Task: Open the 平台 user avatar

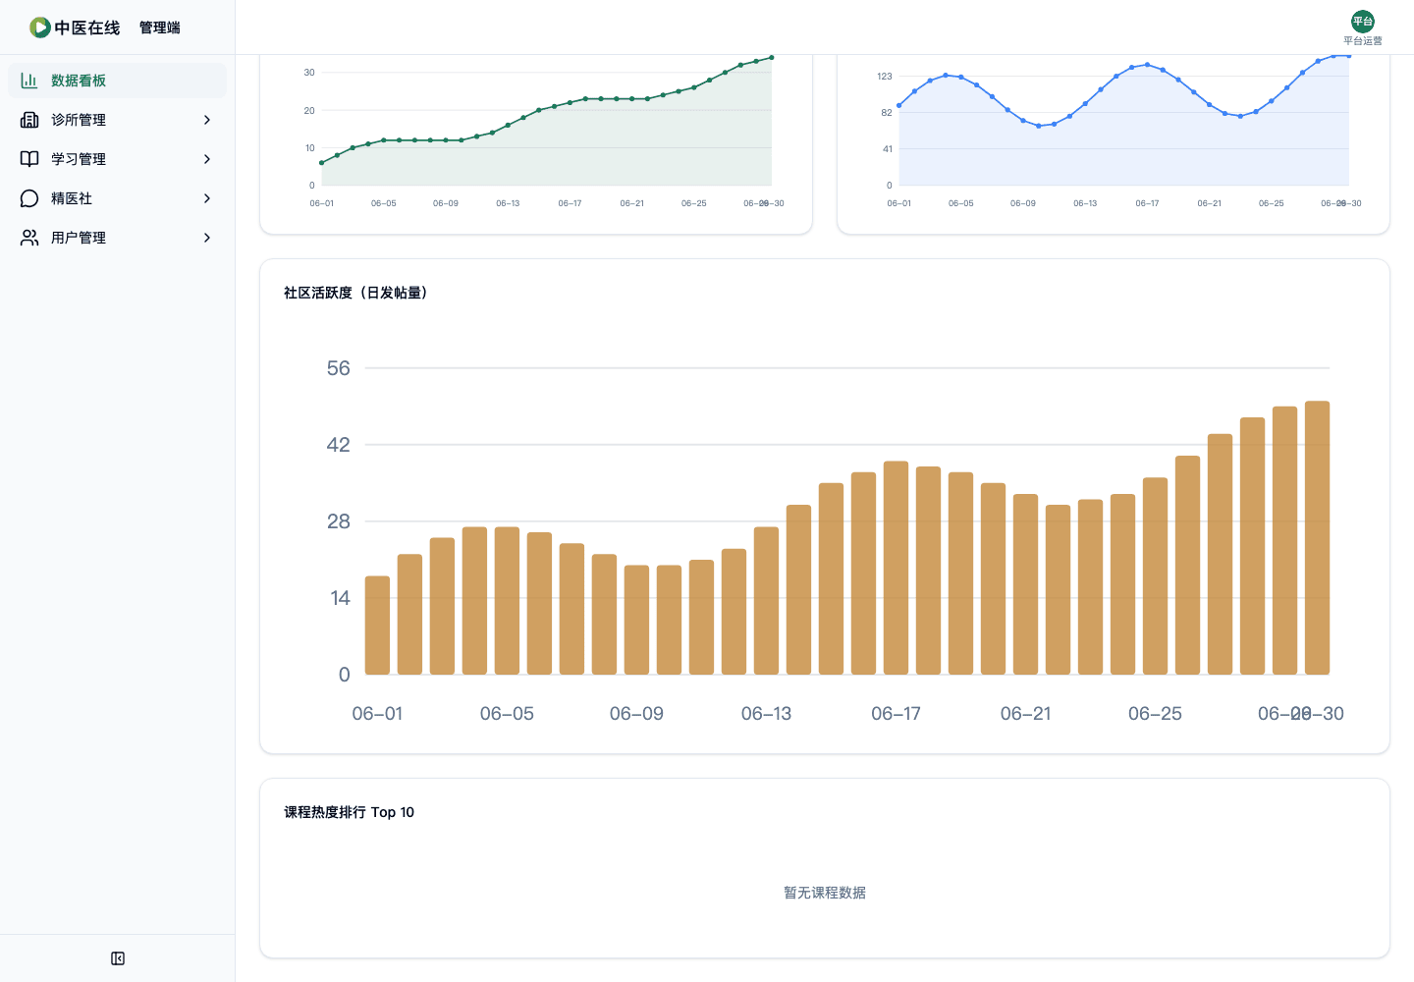Action: 1363,22
